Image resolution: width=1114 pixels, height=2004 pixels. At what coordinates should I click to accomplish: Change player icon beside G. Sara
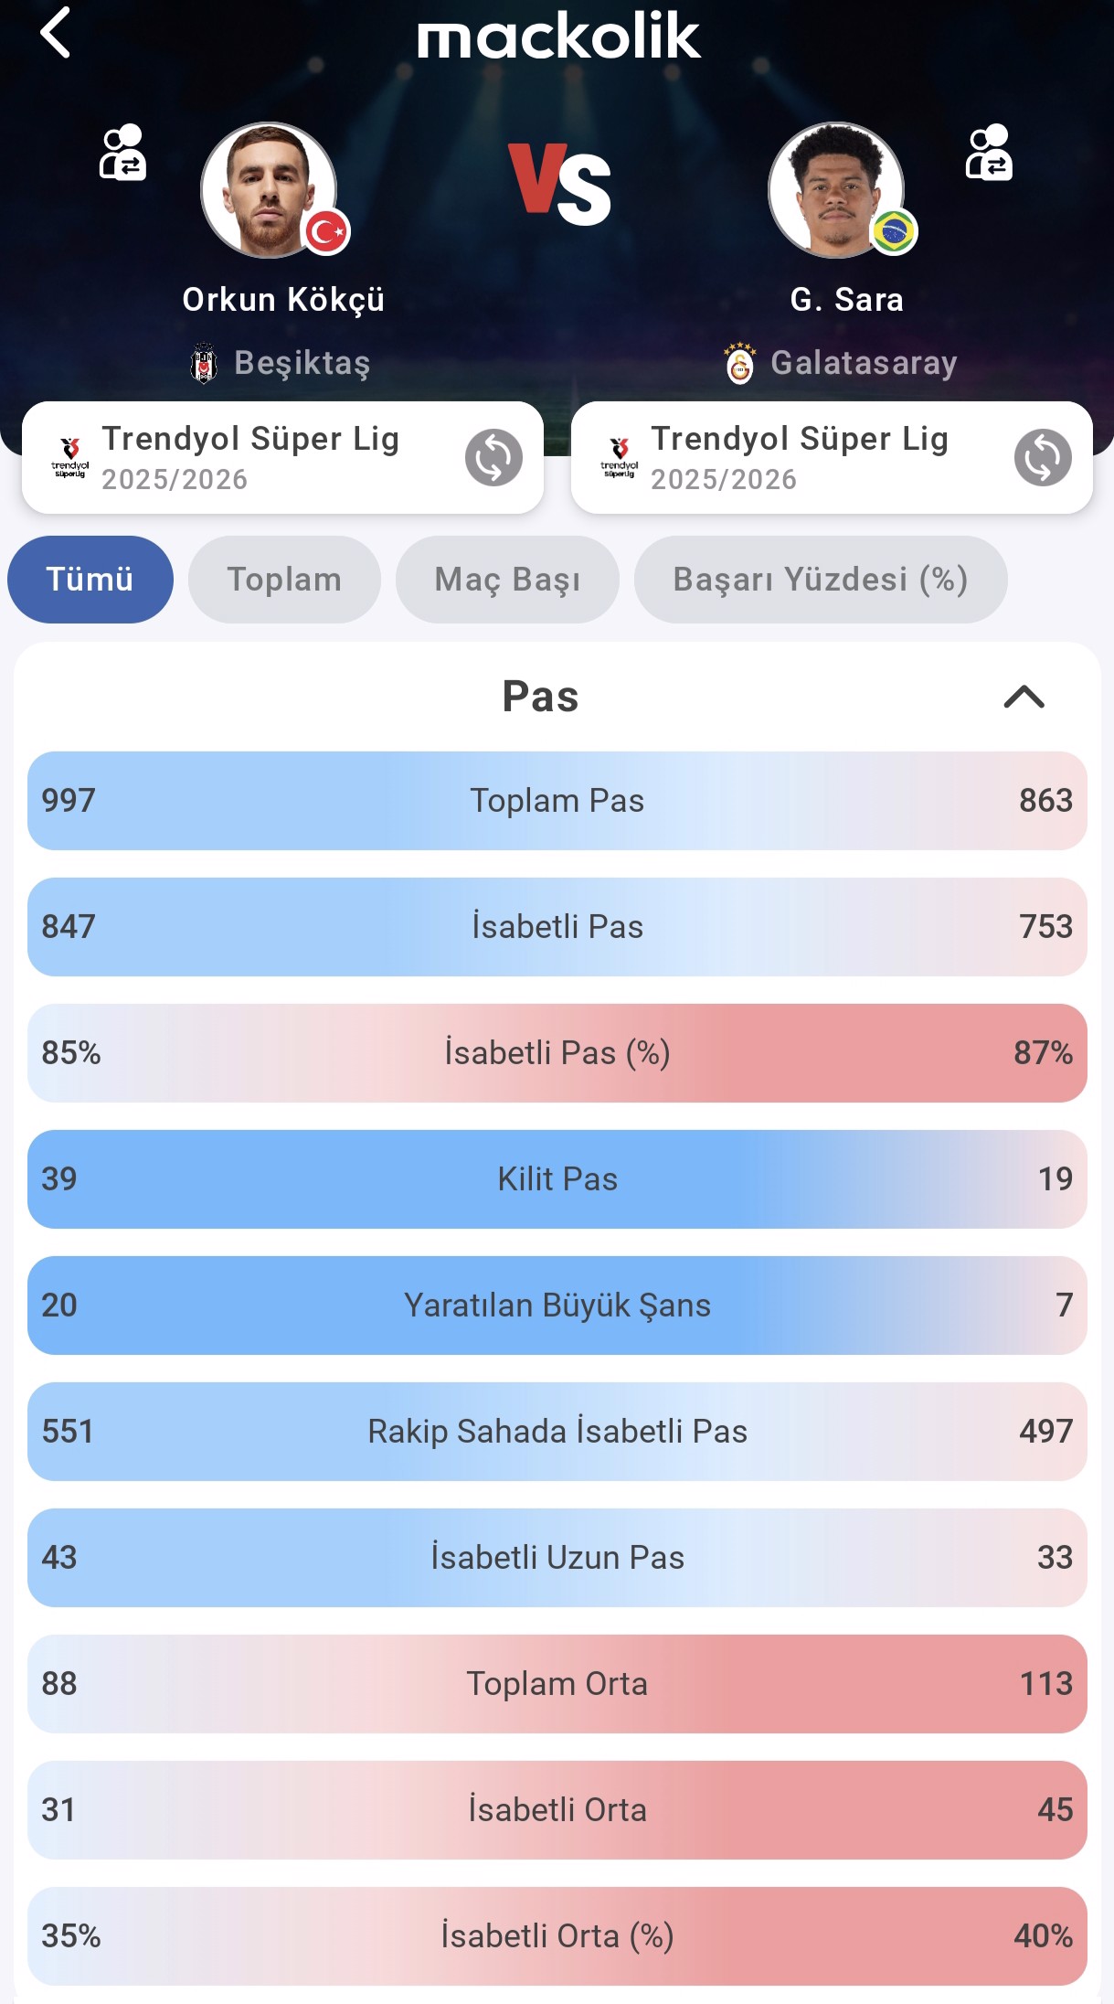989,153
